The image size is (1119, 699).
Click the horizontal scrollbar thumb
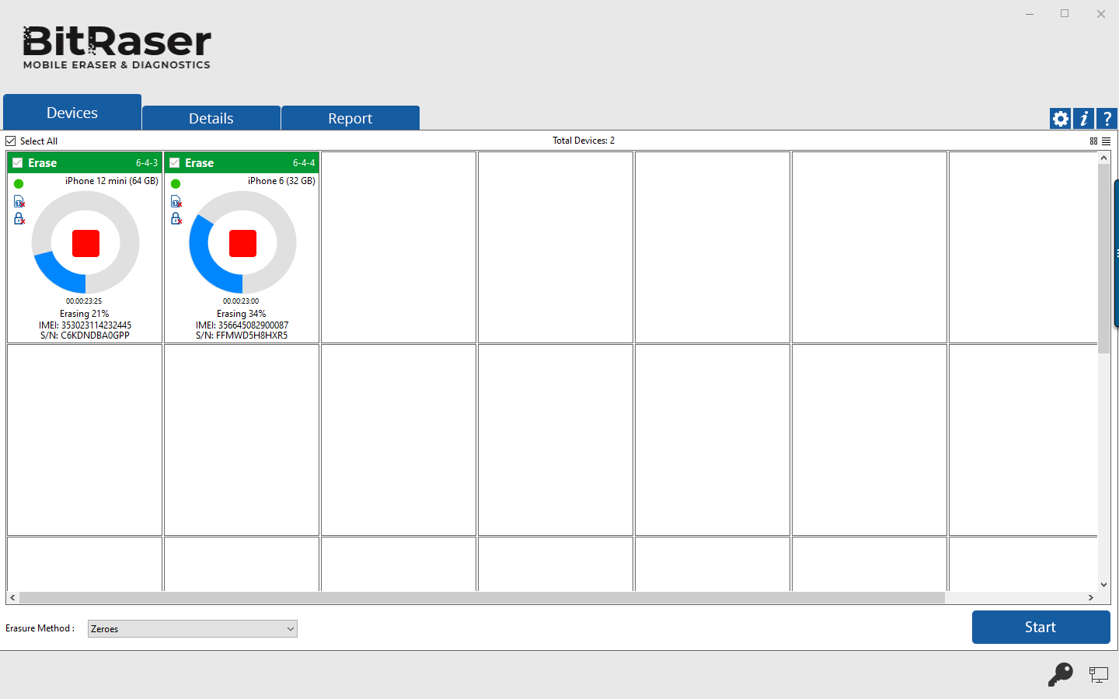(x=482, y=598)
